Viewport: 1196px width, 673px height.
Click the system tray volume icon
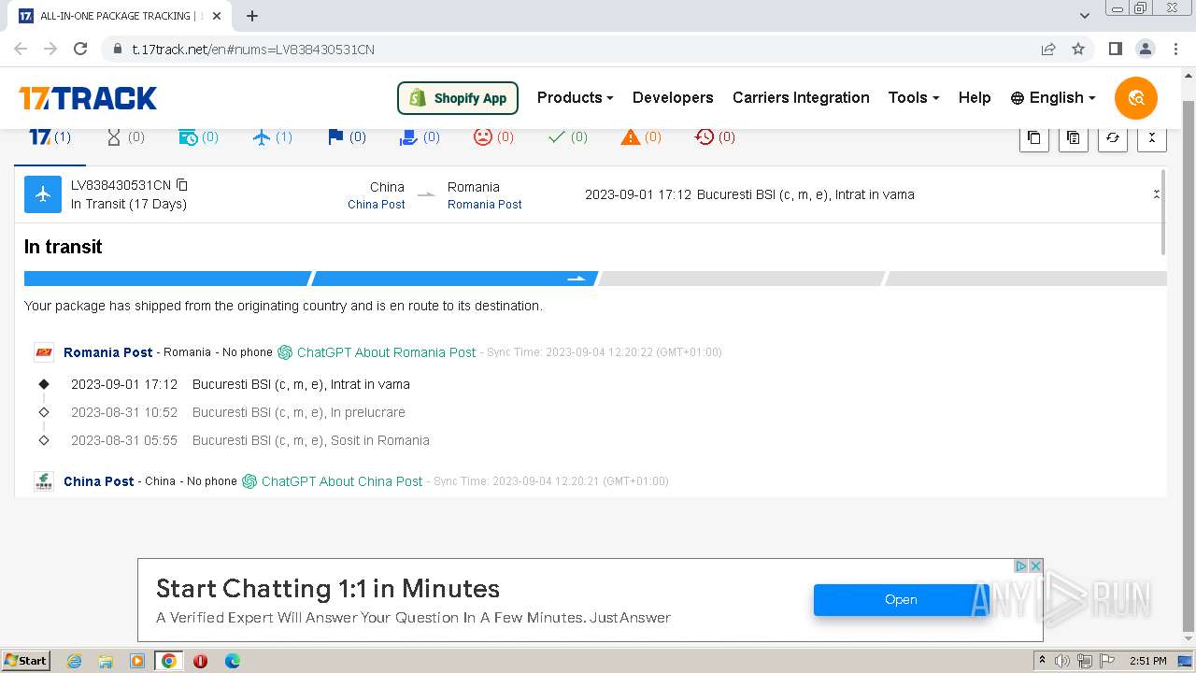coord(1062,661)
